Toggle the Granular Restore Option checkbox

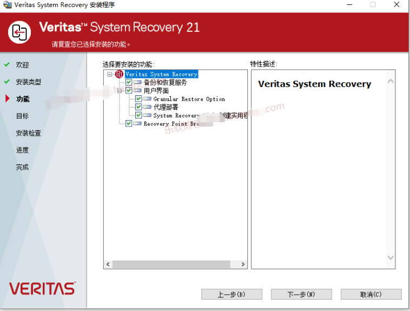tap(138, 99)
